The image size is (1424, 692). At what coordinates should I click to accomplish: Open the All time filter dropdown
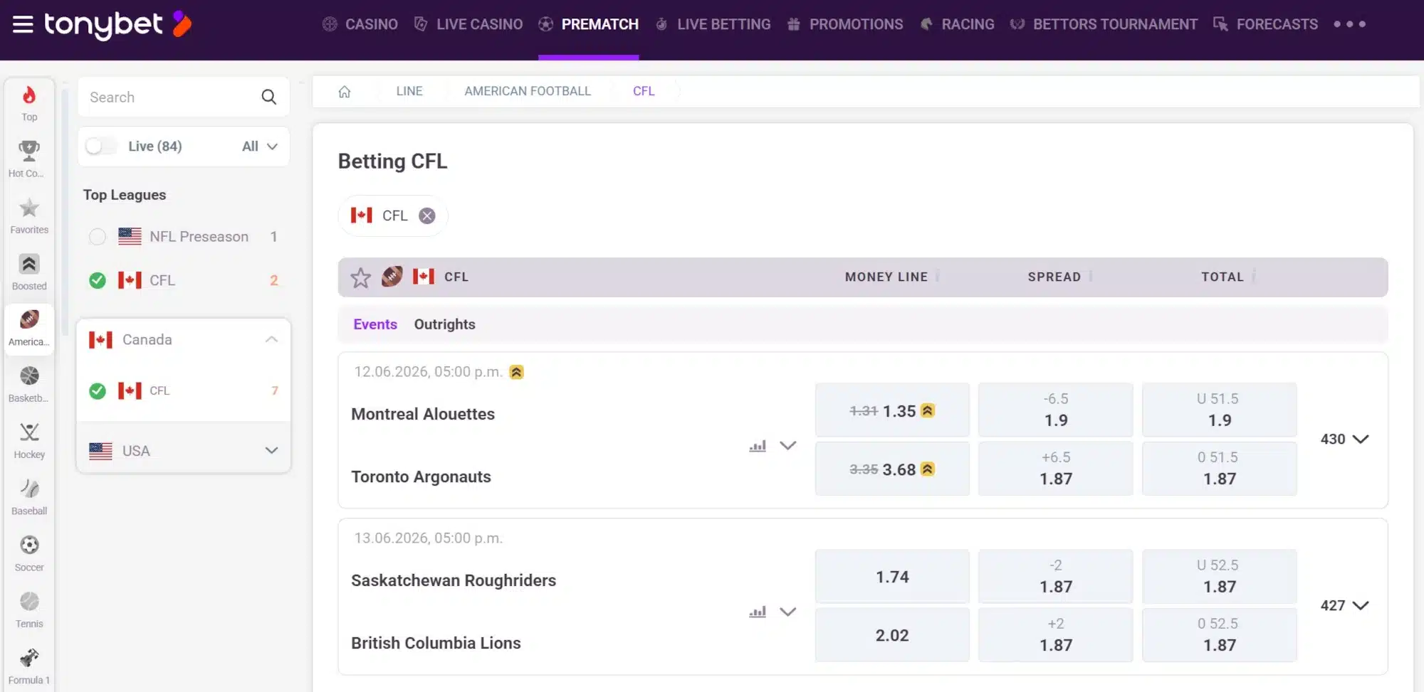tap(259, 146)
